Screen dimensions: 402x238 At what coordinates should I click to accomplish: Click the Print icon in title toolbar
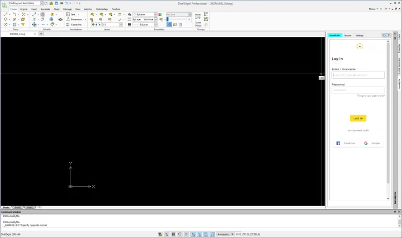point(61,3)
